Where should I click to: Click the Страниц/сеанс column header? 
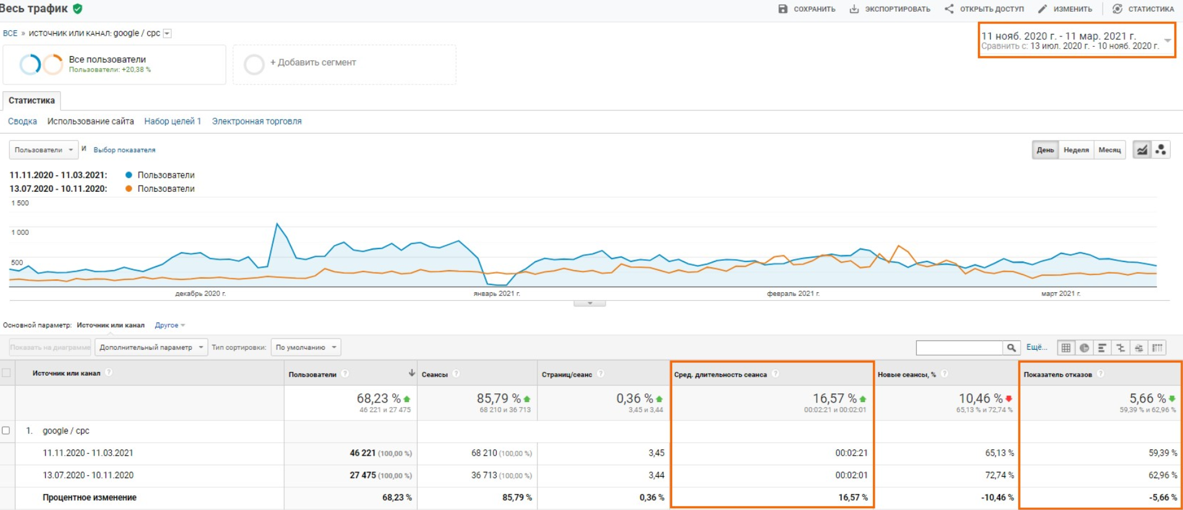click(x=566, y=374)
